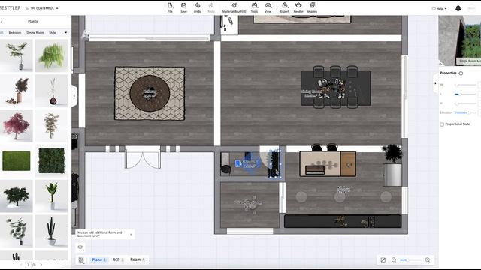The height and width of the screenshot is (270, 481).
Task: Open the grid settings icon
Action: coord(81,260)
